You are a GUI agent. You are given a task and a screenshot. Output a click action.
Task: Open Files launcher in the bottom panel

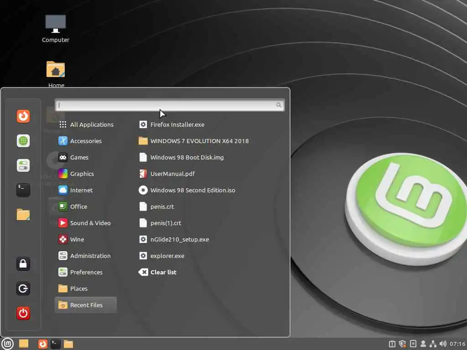[68, 344]
